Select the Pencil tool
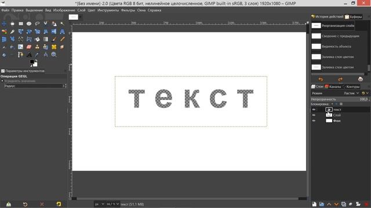This screenshot has height=208, width=371. click(62, 39)
